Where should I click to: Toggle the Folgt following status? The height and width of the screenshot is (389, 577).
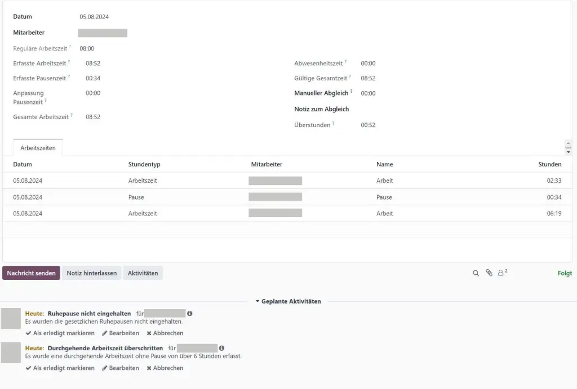[565, 273]
